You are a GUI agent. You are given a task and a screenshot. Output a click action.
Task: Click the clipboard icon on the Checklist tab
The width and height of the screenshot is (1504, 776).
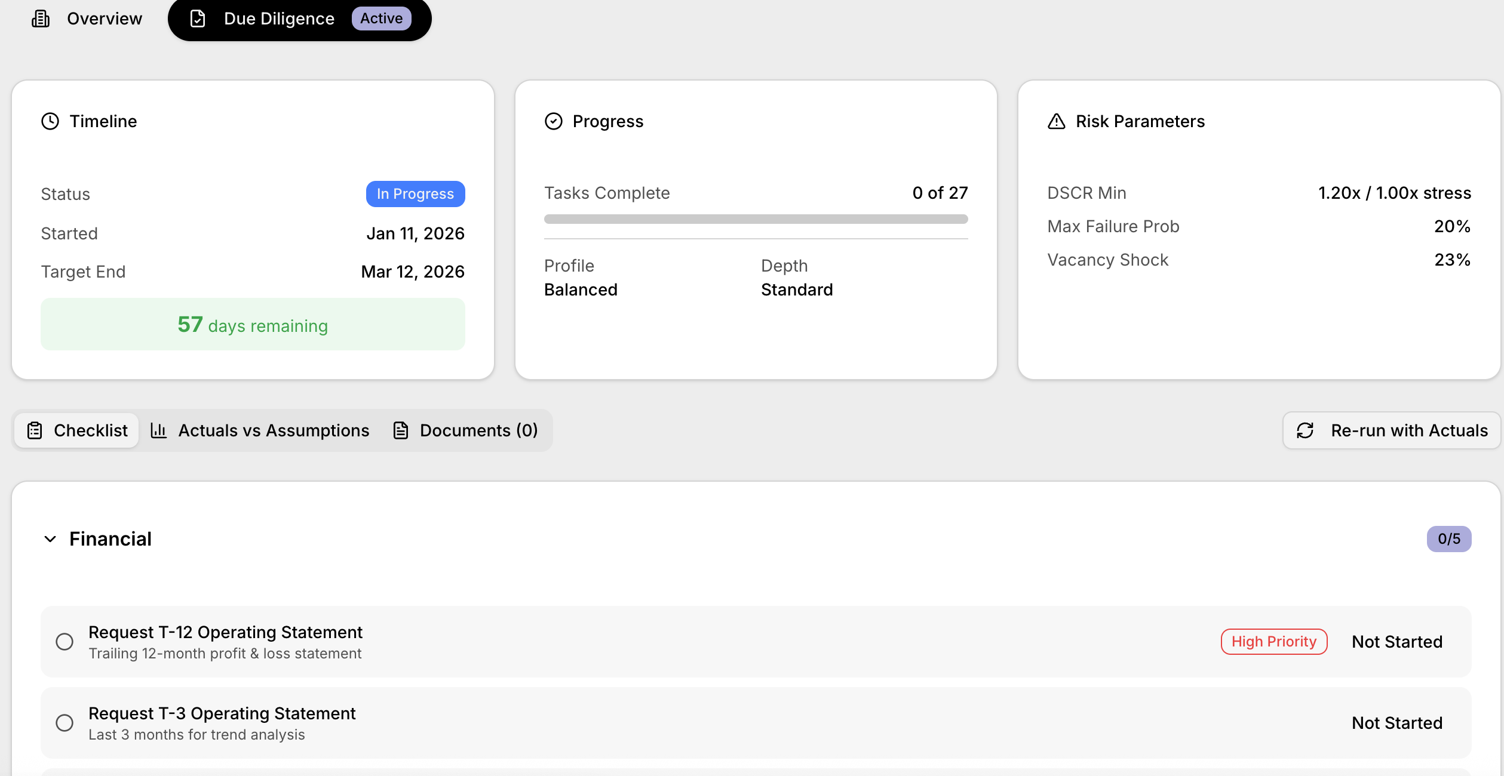(35, 430)
